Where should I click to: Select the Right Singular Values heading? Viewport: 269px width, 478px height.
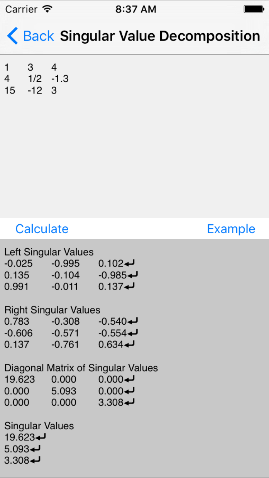click(x=52, y=310)
